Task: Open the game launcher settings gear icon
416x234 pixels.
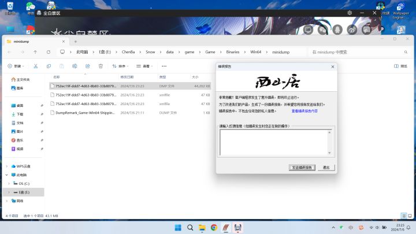Action: click(350, 13)
